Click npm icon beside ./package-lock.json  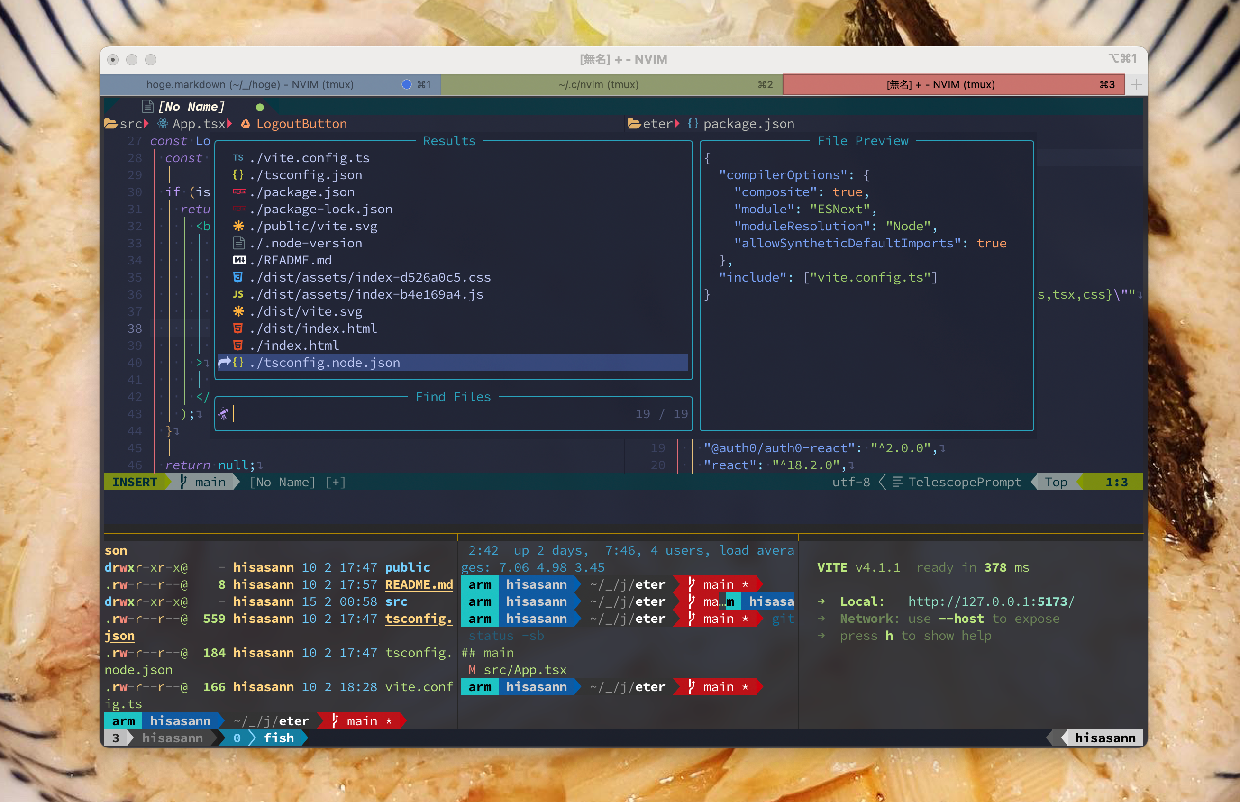(239, 209)
